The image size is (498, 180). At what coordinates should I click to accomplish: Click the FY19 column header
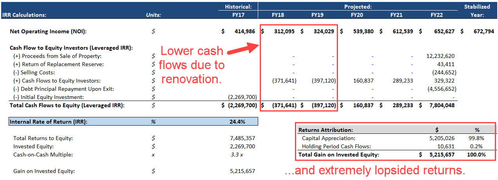click(318, 15)
